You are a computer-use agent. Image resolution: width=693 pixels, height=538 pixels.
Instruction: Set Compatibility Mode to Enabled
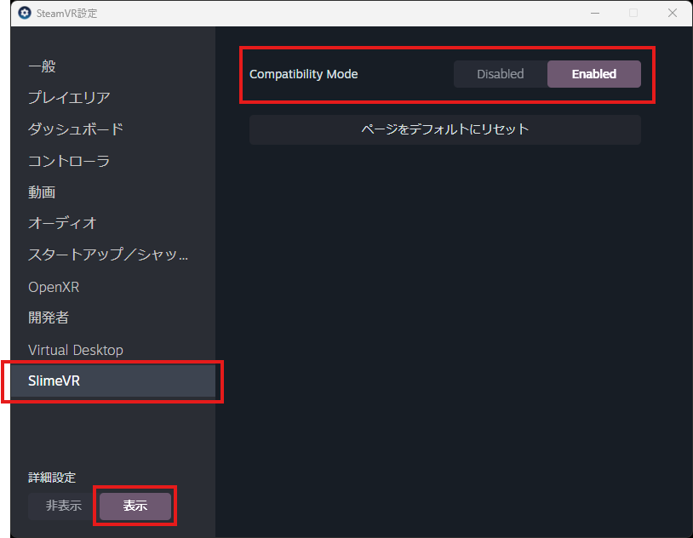coord(594,74)
